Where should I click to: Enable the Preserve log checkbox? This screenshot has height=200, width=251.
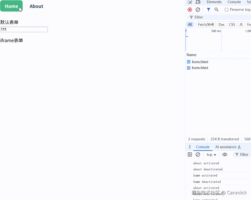227,10
